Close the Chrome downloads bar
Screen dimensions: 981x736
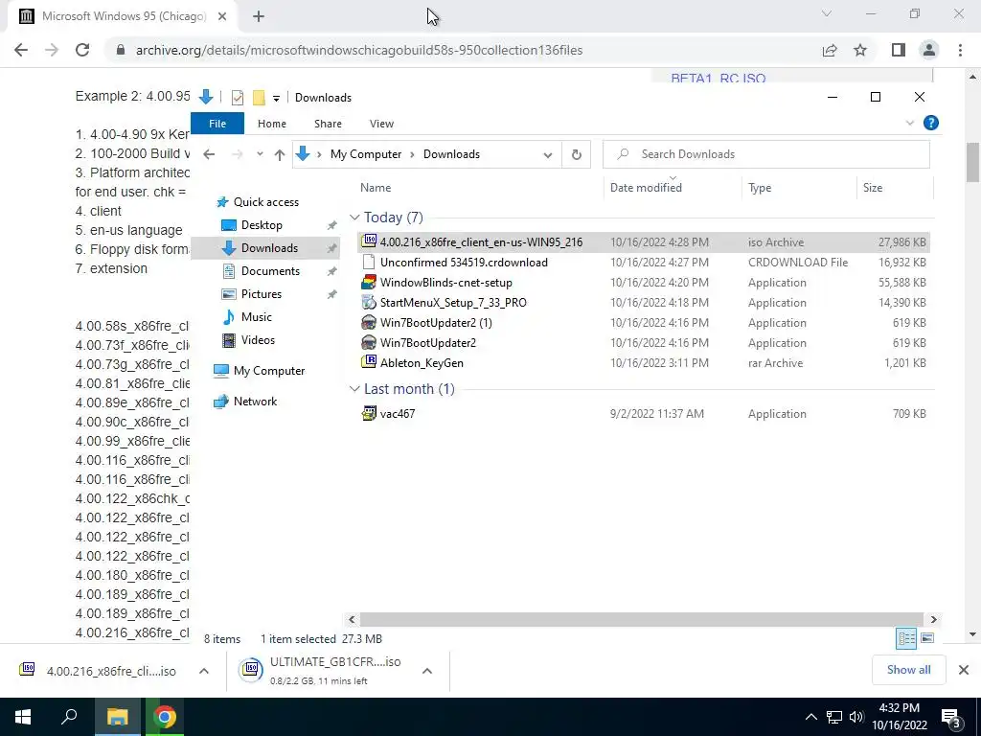coord(964,670)
